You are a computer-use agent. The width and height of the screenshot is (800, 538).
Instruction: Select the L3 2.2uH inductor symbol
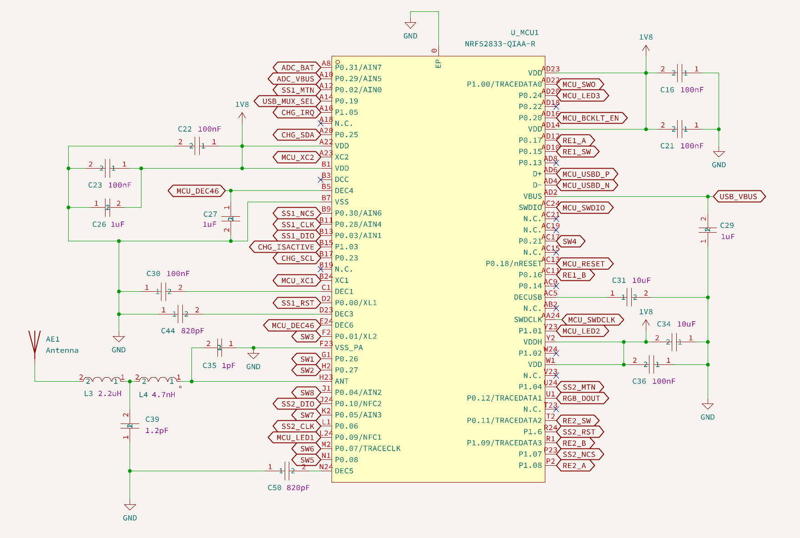[x=102, y=380]
